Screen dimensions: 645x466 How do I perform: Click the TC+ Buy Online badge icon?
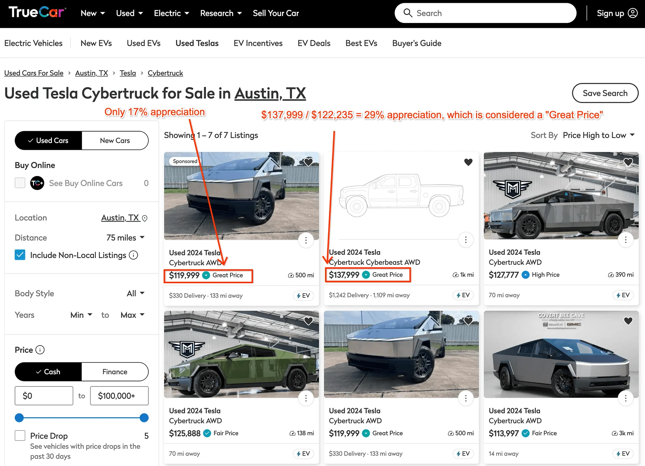point(37,183)
